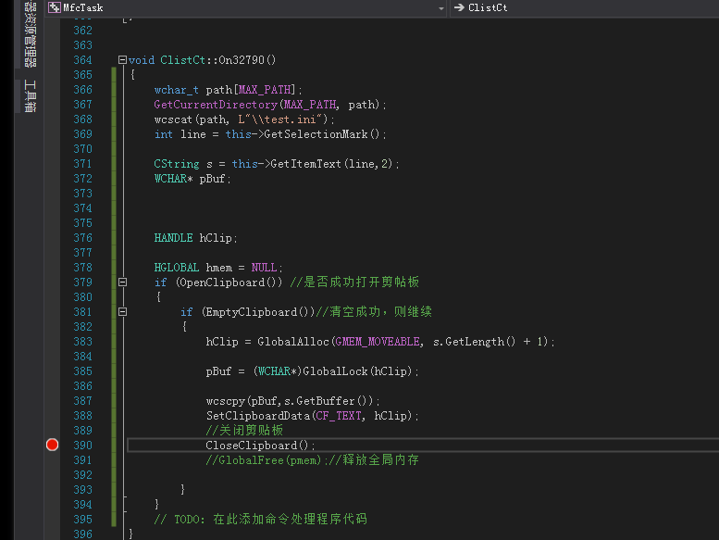Click on GetSelectionMark() call
Screen dimensions: 719x540
coord(322,134)
